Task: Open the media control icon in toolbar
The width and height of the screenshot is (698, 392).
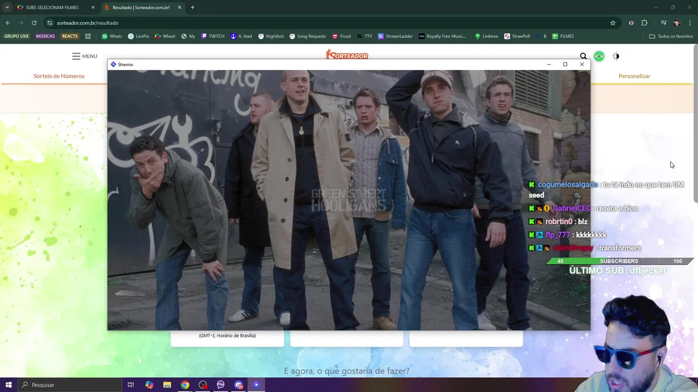Action: (x=664, y=23)
